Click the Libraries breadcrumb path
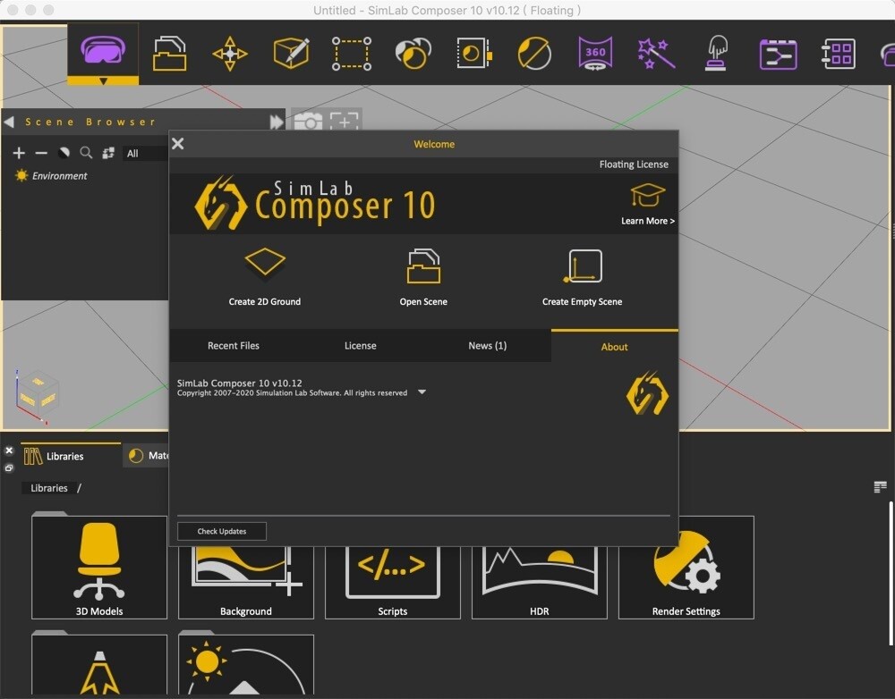Image resolution: width=895 pixels, height=699 pixels. pos(49,488)
